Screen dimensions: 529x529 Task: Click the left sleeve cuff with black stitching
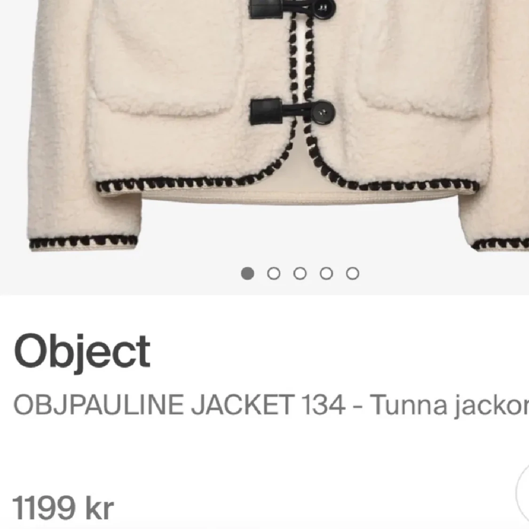83,242
